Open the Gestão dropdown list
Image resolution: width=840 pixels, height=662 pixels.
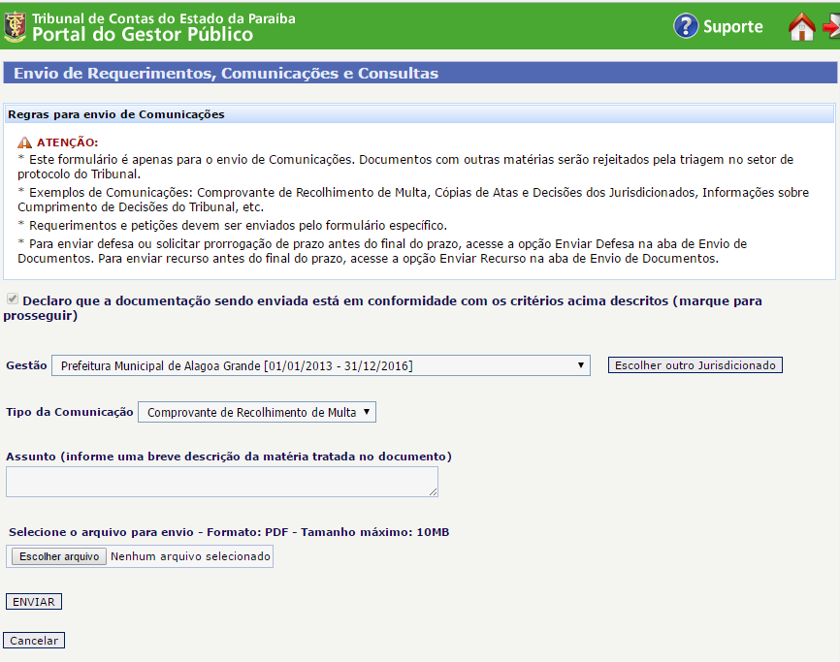(x=320, y=365)
